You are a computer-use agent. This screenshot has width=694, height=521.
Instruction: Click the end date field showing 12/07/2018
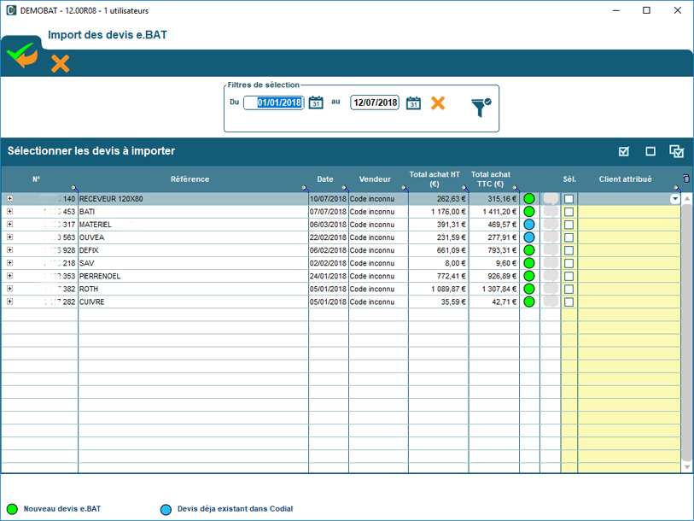(x=375, y=103)
